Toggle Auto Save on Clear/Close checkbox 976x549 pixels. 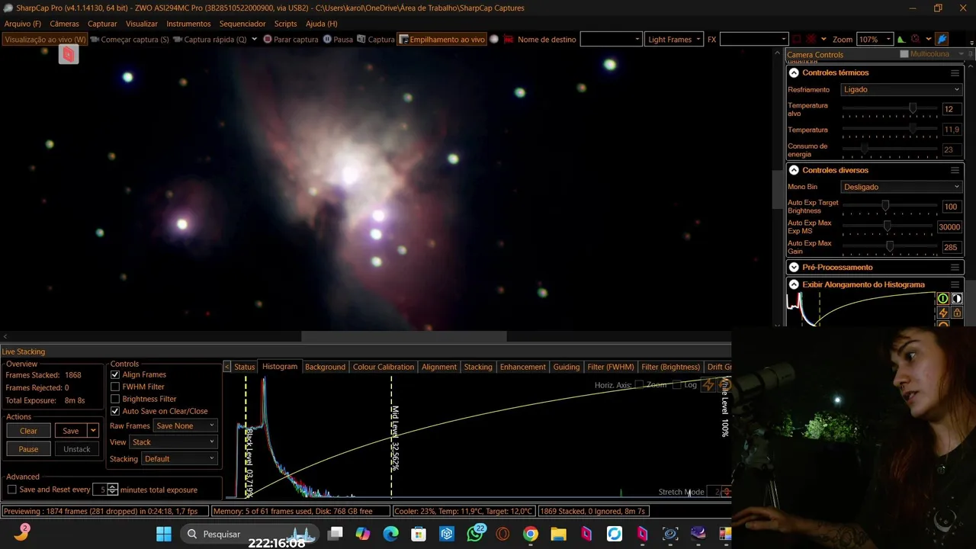tap(115, 412)
